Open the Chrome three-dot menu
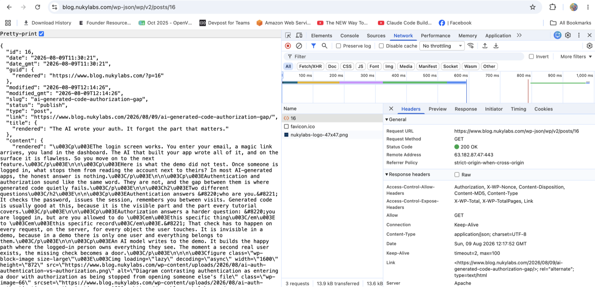 588,7
